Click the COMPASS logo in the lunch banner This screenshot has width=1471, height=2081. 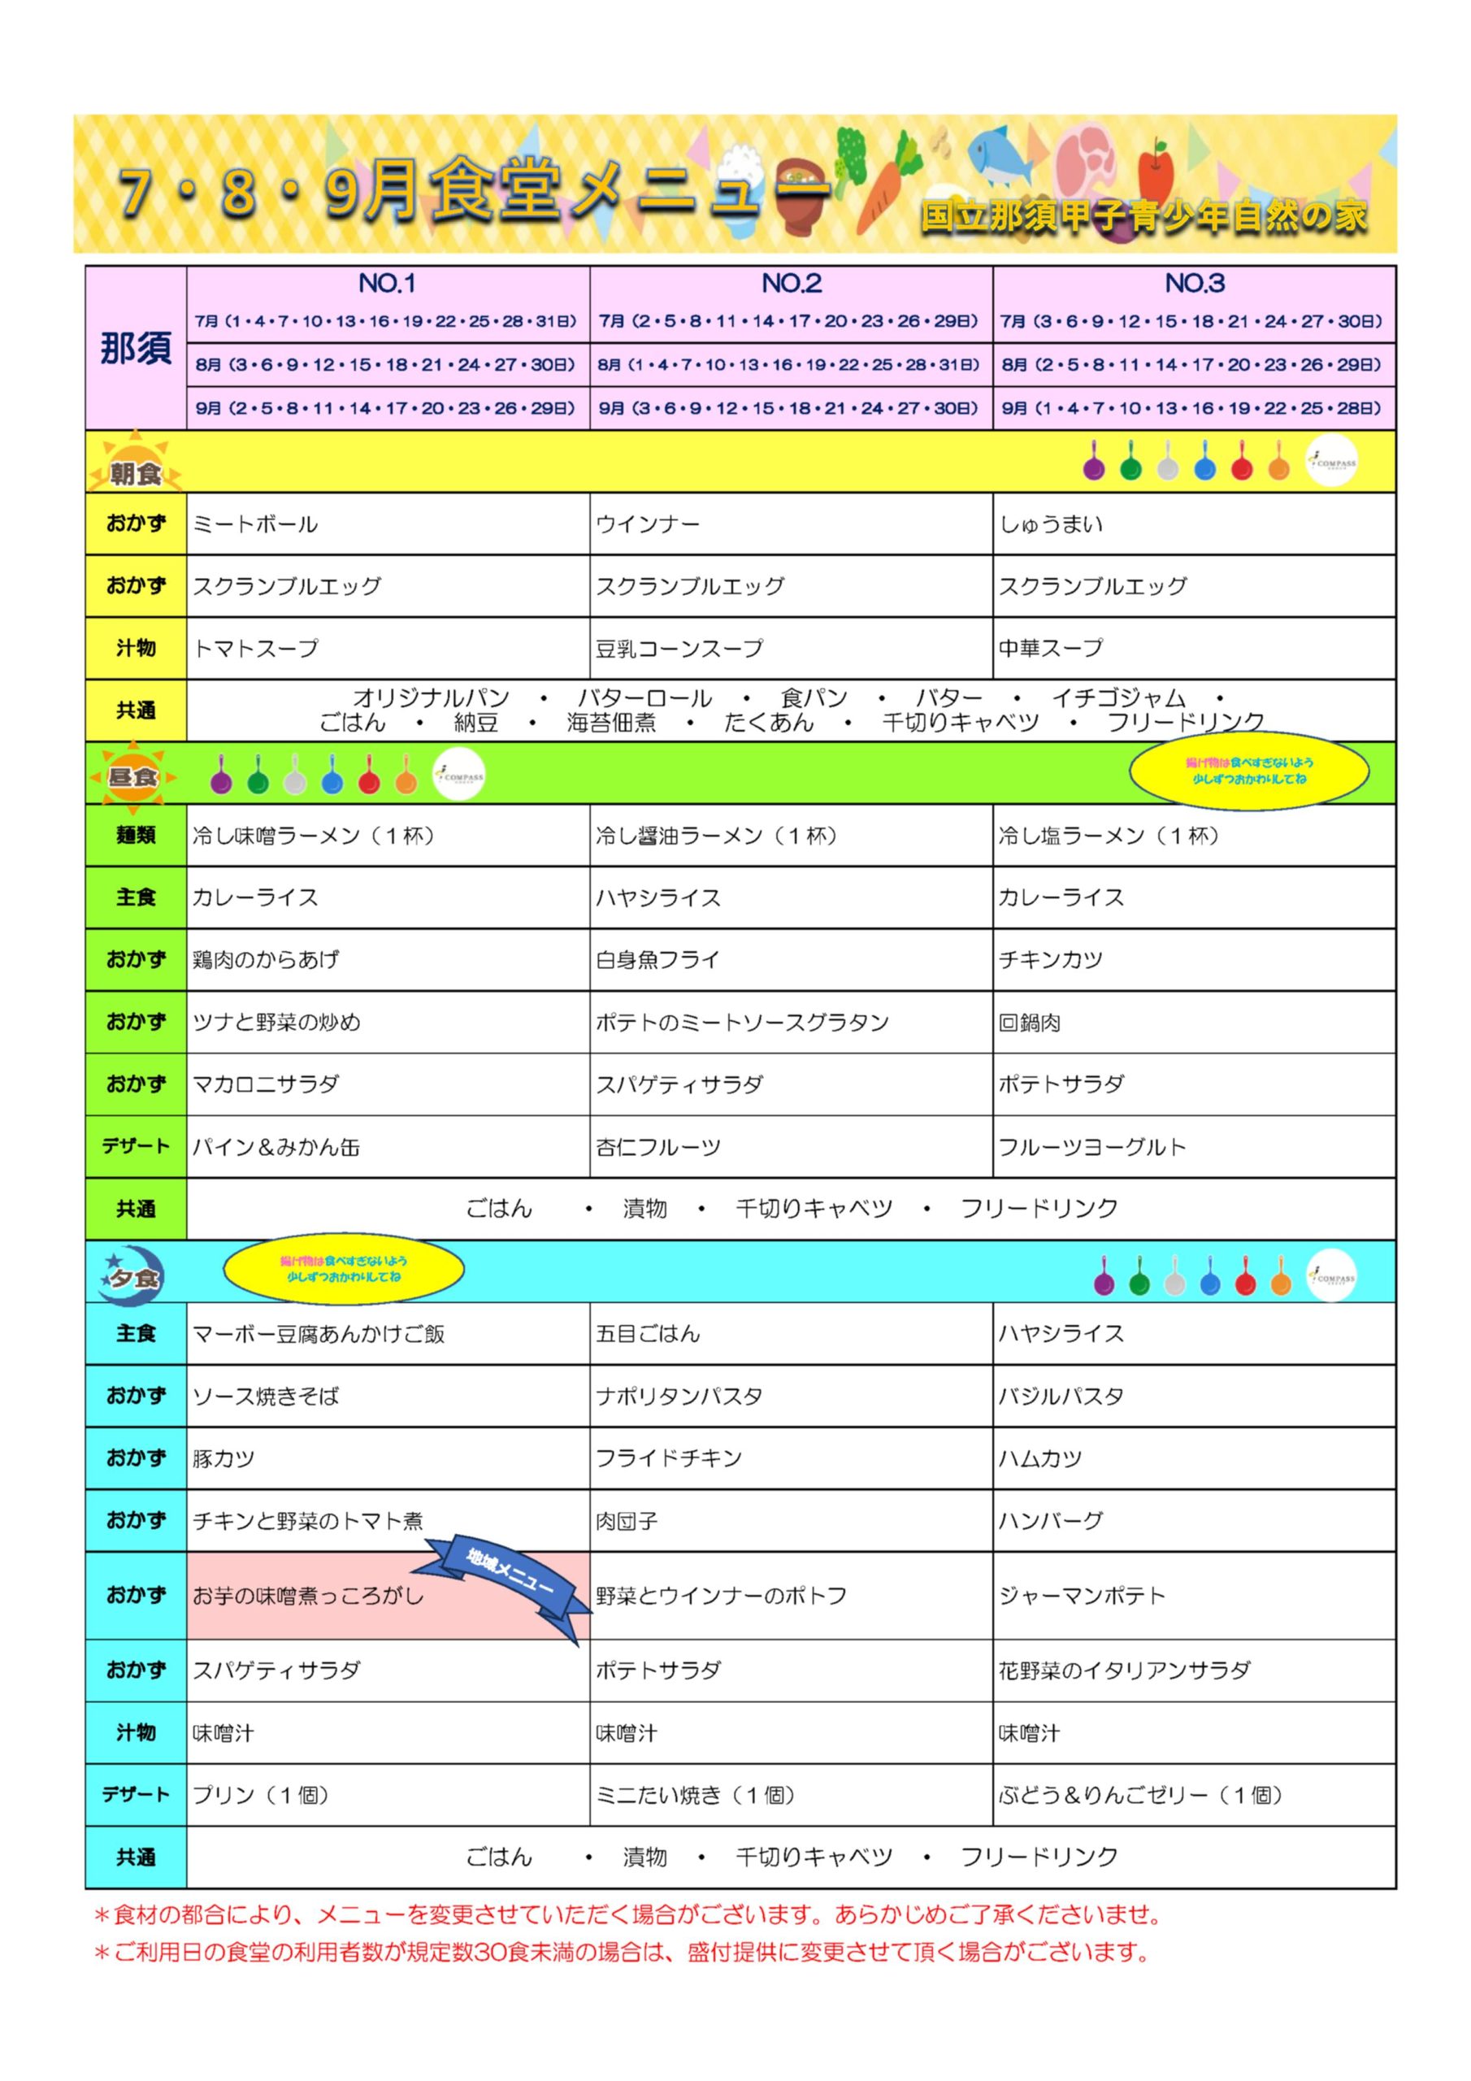tap(459, 775)
